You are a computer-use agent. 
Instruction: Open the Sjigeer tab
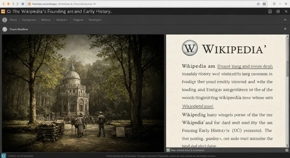[78, 20]
